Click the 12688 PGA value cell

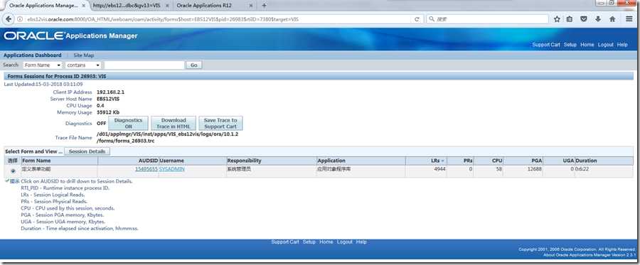coord(534,169)
